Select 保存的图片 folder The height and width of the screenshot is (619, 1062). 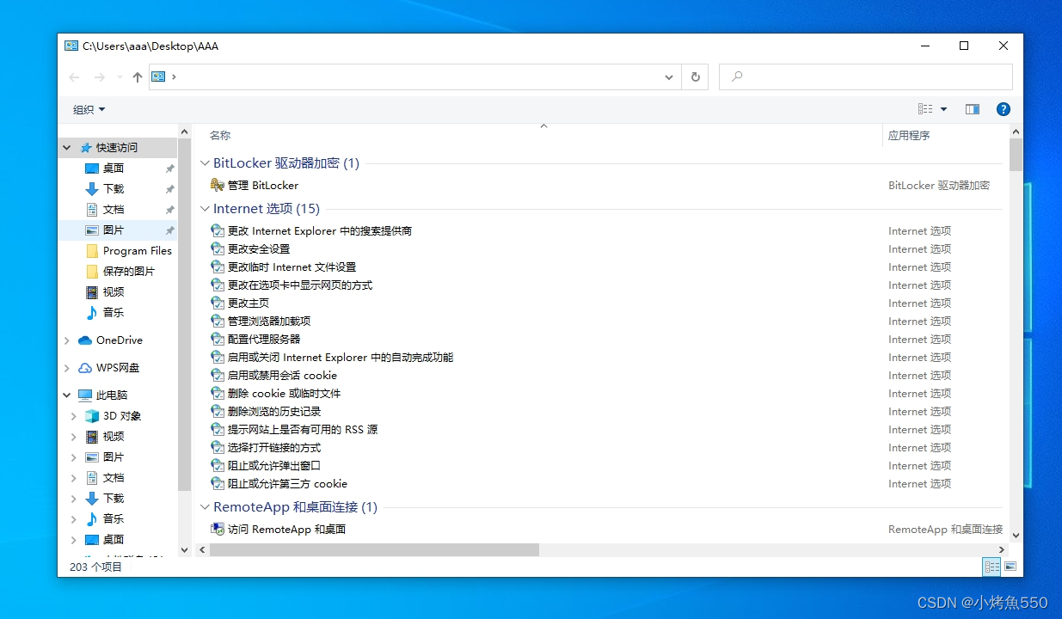pos(129,272)
